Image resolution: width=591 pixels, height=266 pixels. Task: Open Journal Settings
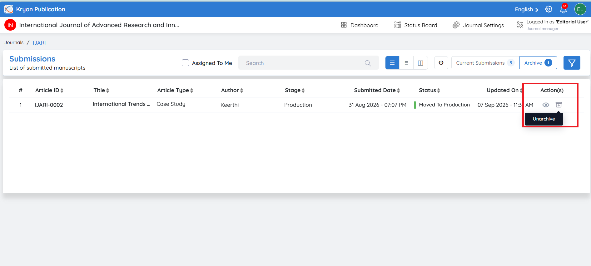pyautogui.click(x=478, y=25)
